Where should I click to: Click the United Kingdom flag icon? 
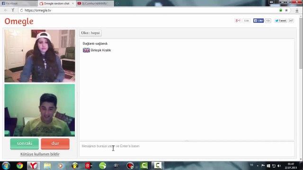pos(86,51)
